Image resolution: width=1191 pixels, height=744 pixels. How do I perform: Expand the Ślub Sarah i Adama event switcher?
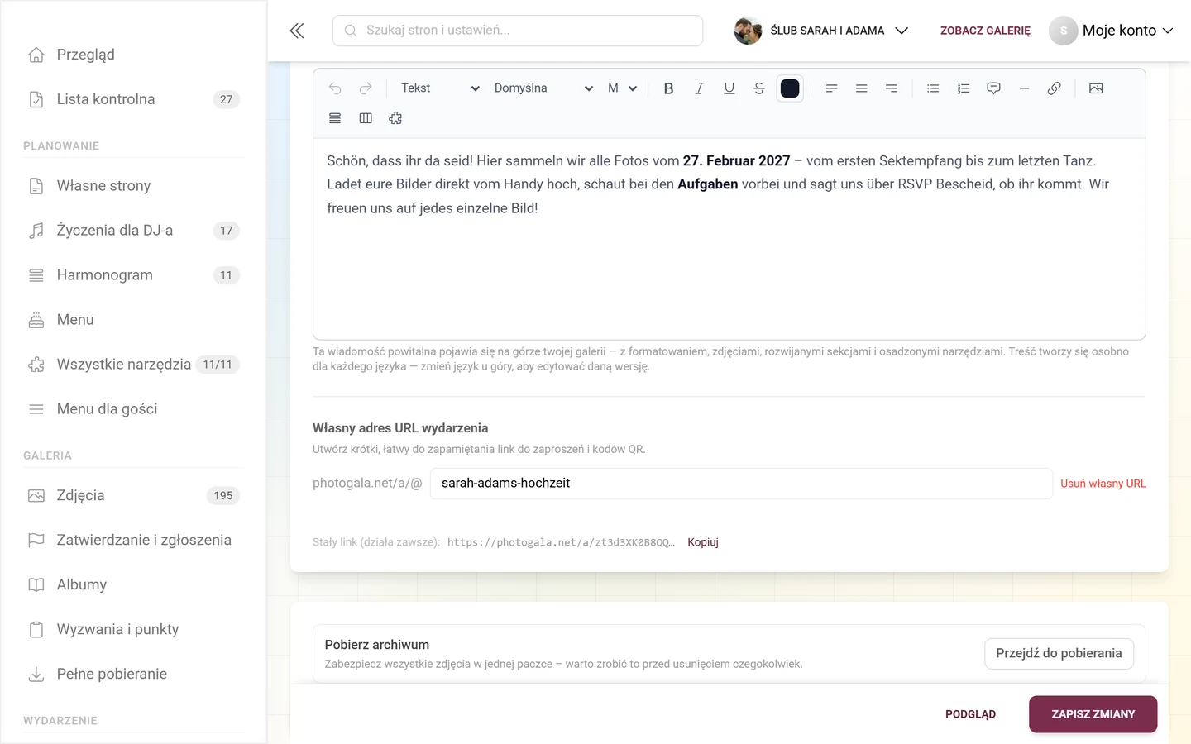[821, 31]
